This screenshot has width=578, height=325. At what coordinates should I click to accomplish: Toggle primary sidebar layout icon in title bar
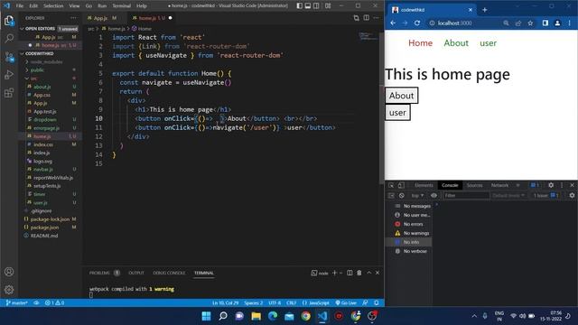point(299,6)
